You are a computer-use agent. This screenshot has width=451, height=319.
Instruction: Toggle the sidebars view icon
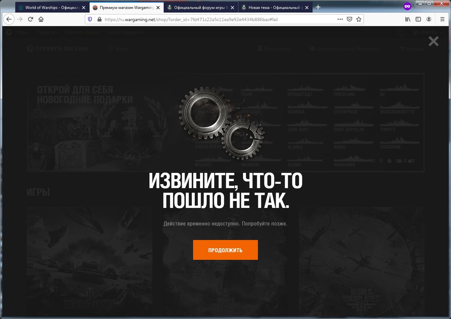click(418, 19)
